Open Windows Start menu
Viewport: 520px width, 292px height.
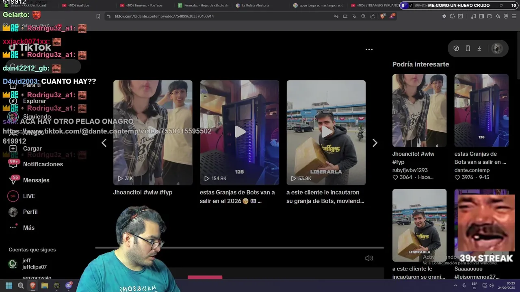(9, 286)
